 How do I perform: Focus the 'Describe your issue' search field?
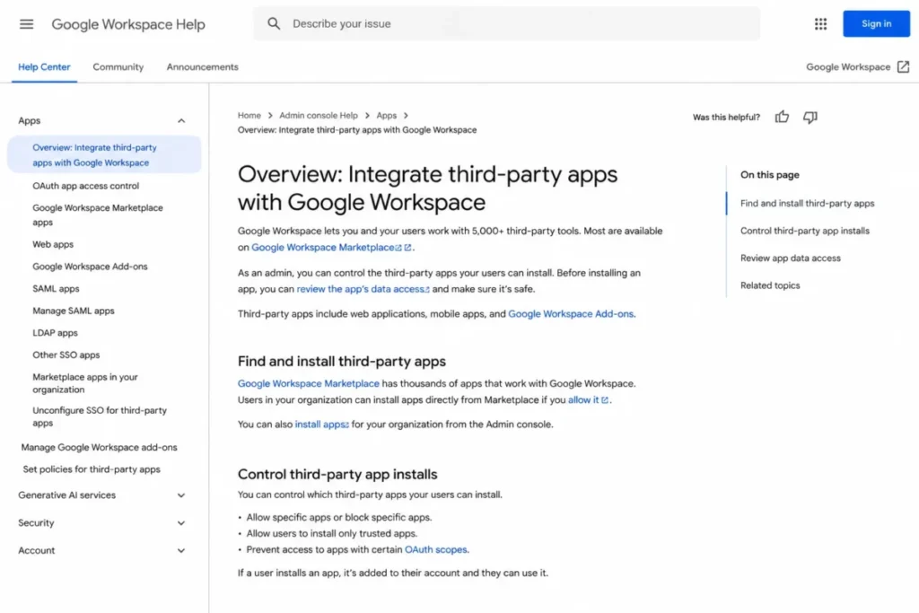tap(506, 23)
